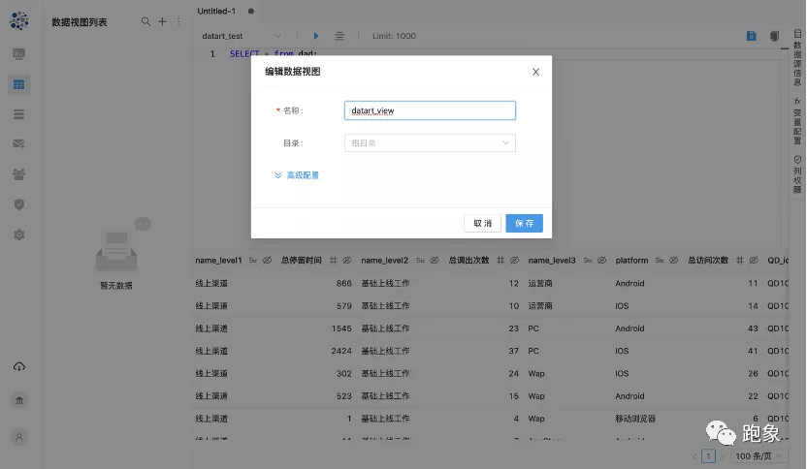Open the dashboard visualization sidebar icon
Image resolution: width=807 pixels, height=469 pixels.
pos(19,54)
